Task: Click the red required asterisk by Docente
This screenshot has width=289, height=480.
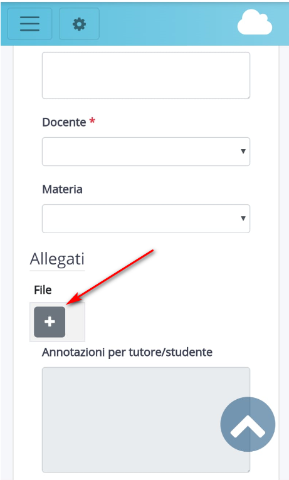Action: click(92, 120)
